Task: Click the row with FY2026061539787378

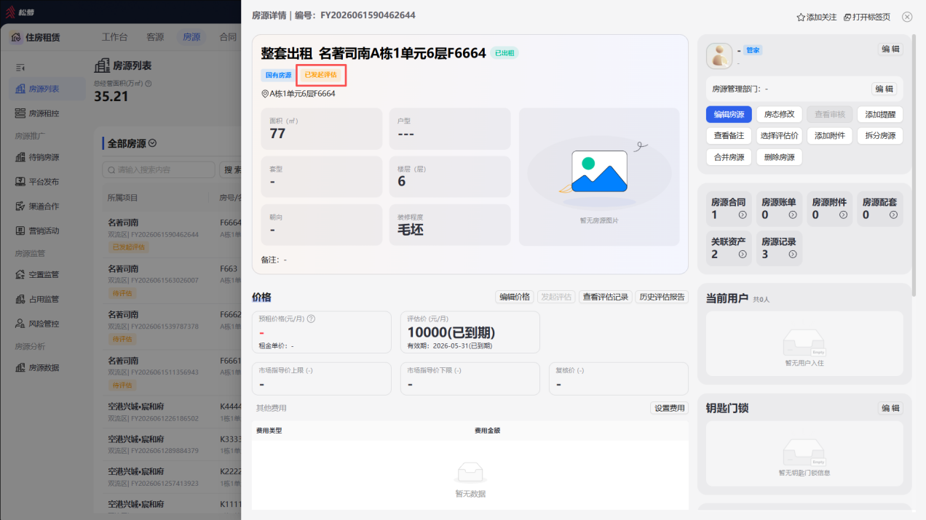Action: coord(171,327)
